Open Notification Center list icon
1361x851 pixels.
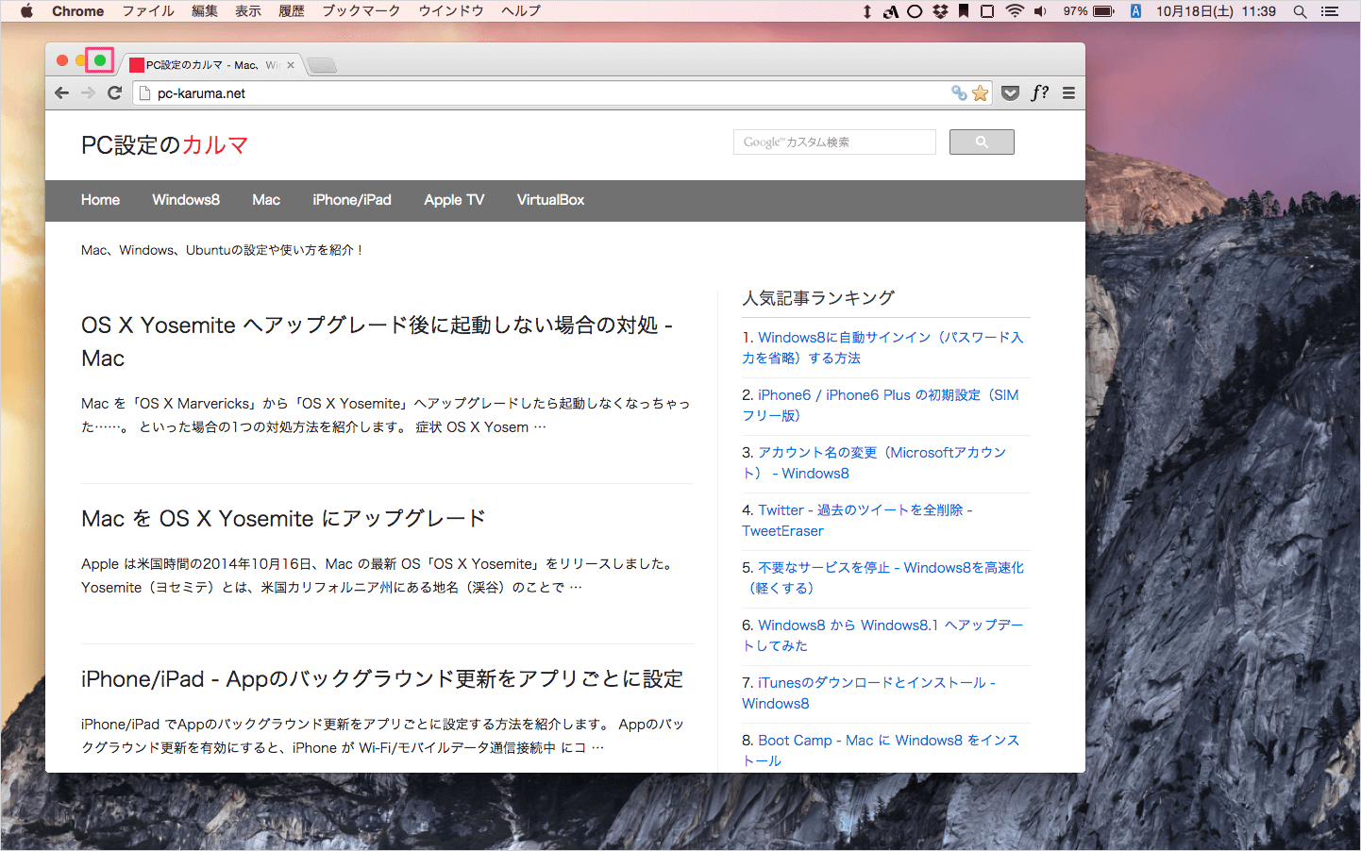tap(1330, 11)
